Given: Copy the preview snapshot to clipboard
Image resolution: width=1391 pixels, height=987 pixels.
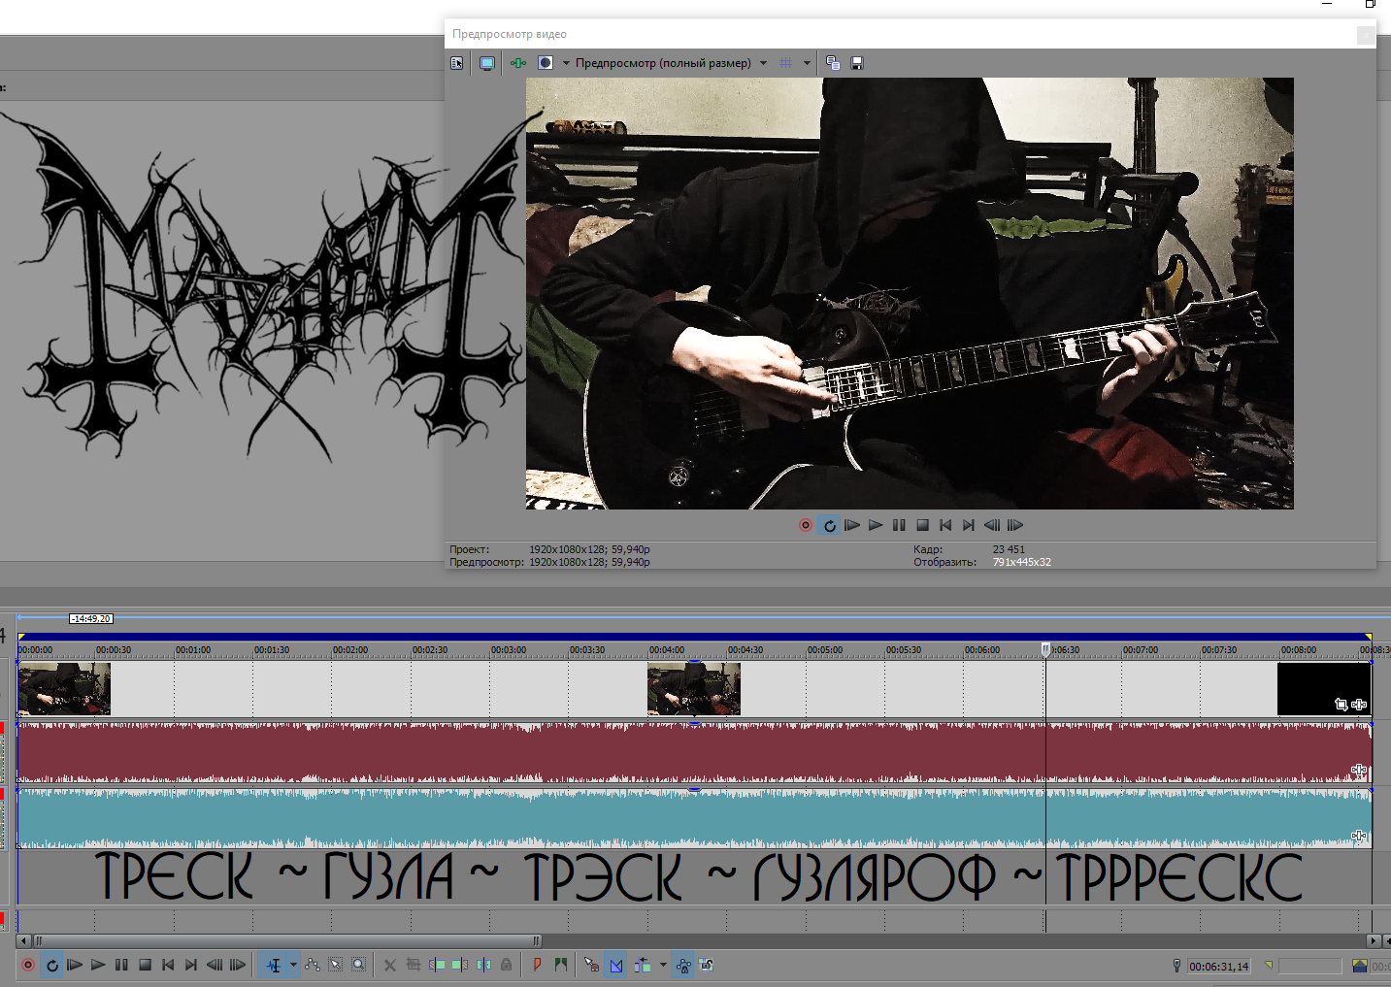Looking at the screenshot, I should point(833,63).
